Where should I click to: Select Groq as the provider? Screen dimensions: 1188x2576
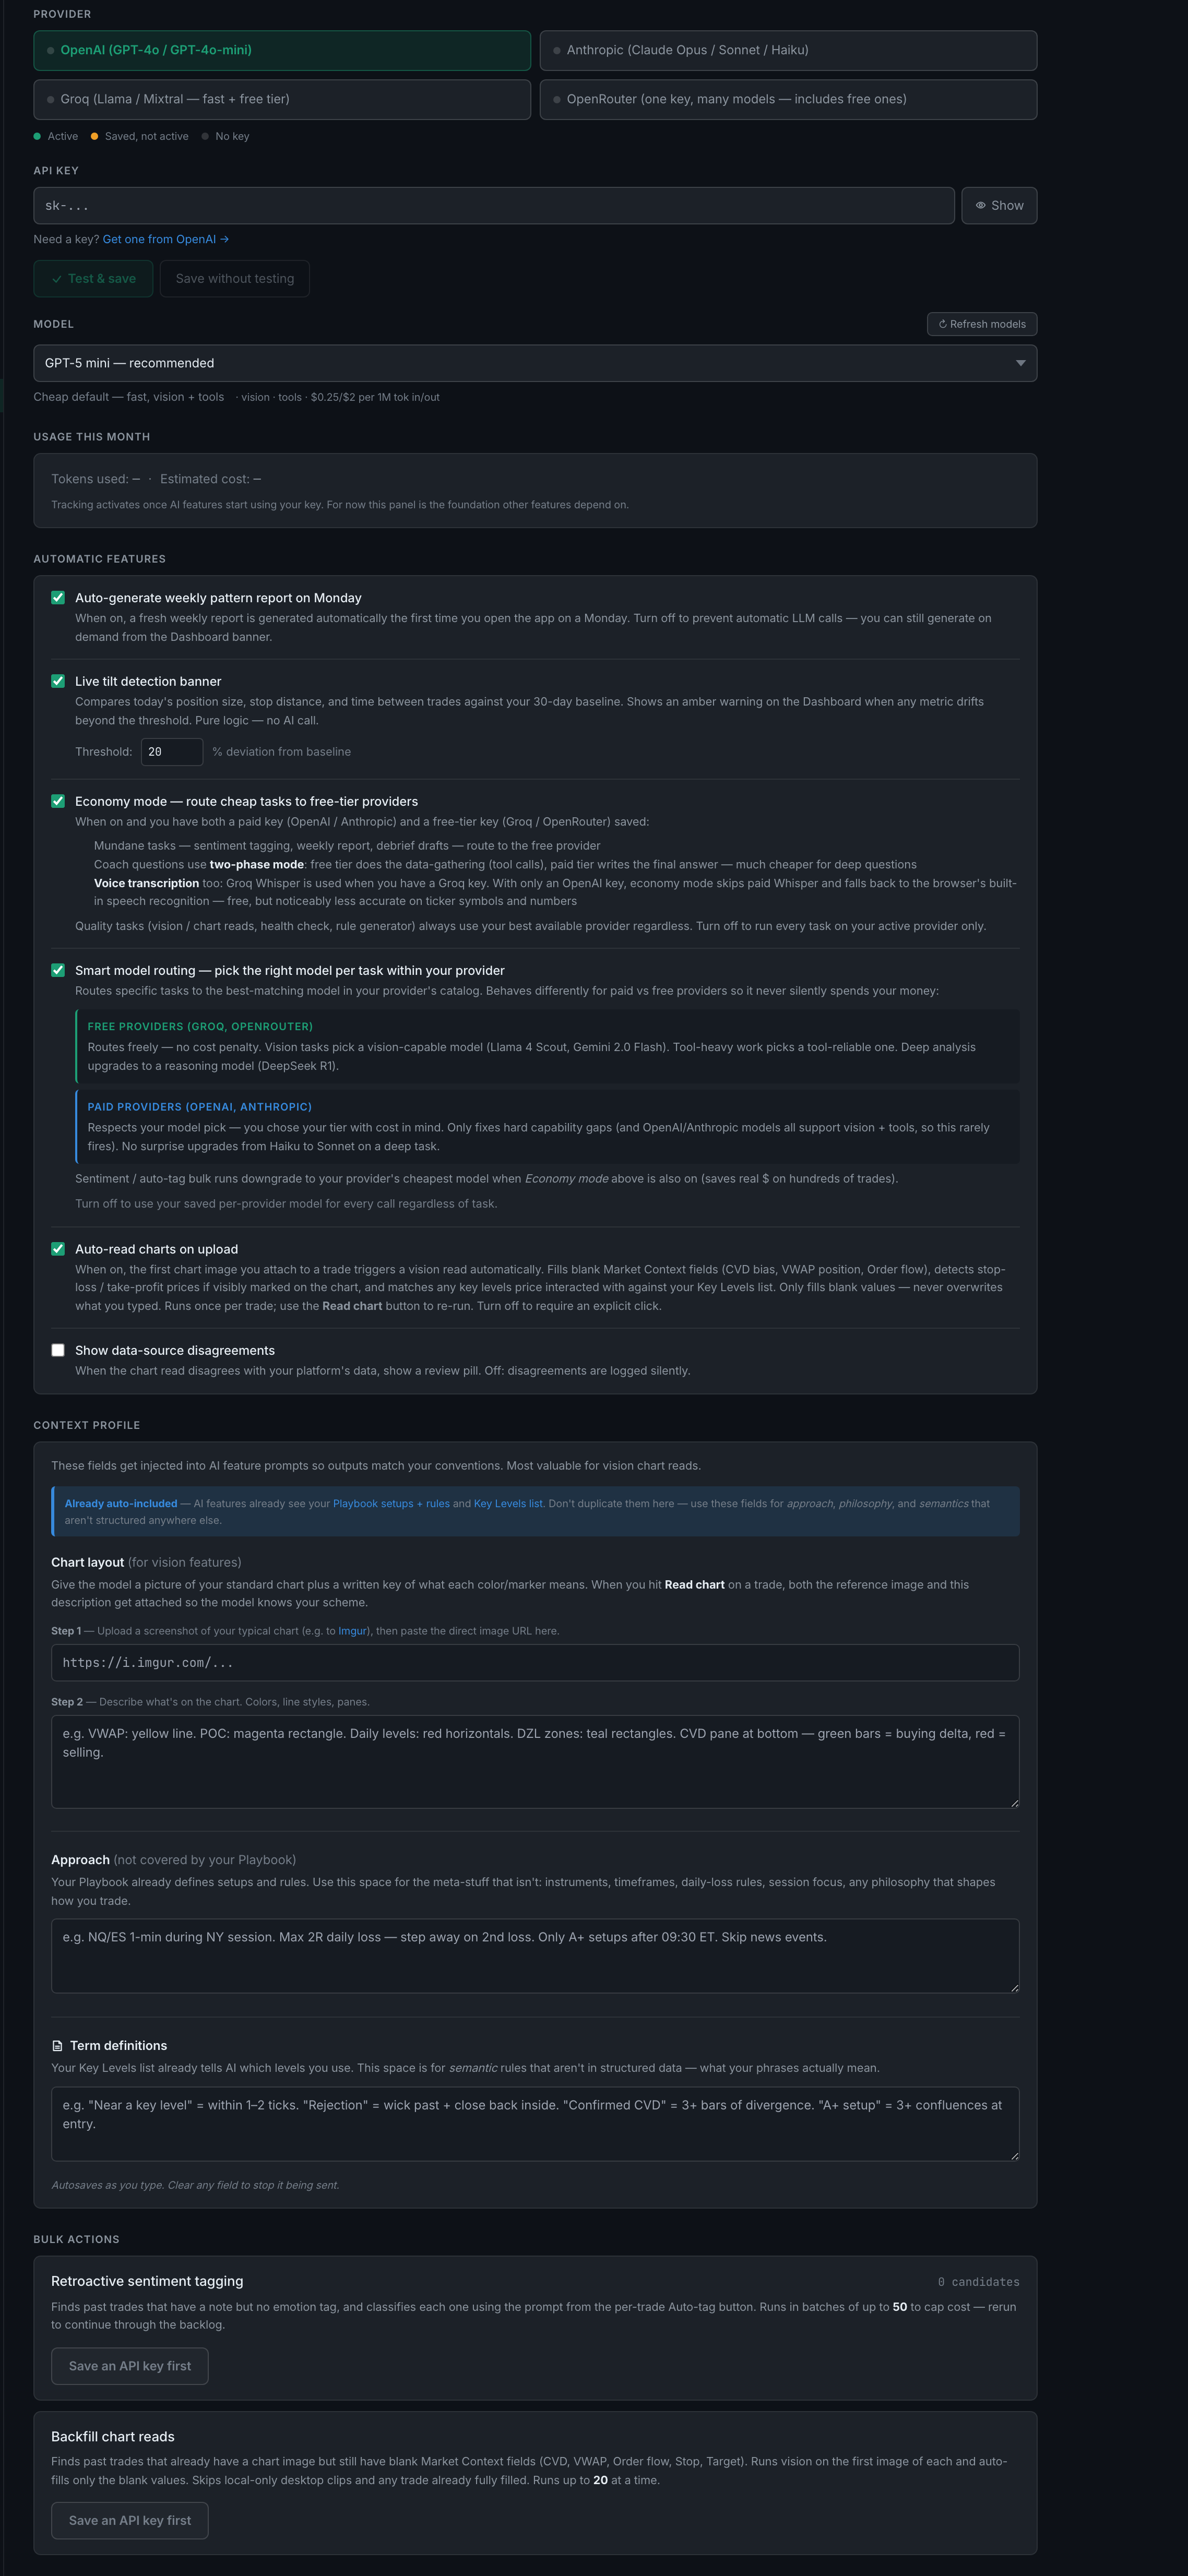pyautogui.click(x=282, y=100)
